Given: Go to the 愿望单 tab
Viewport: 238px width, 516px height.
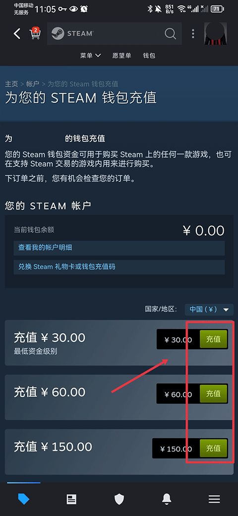Looking at the screenshot, I should click(x=121, y=56).
